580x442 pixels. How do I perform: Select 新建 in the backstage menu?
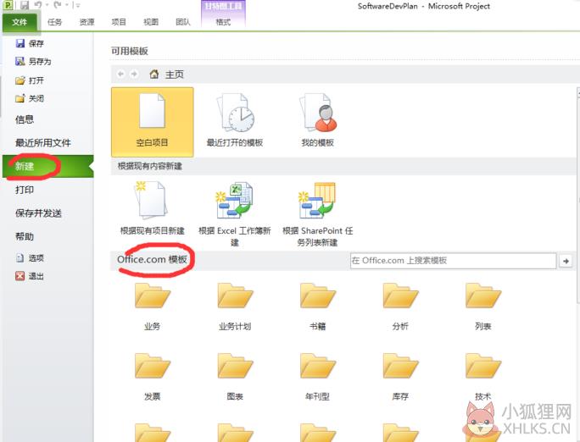[x=48, y=166]
